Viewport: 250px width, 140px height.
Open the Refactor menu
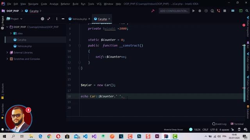click(65, 4)
